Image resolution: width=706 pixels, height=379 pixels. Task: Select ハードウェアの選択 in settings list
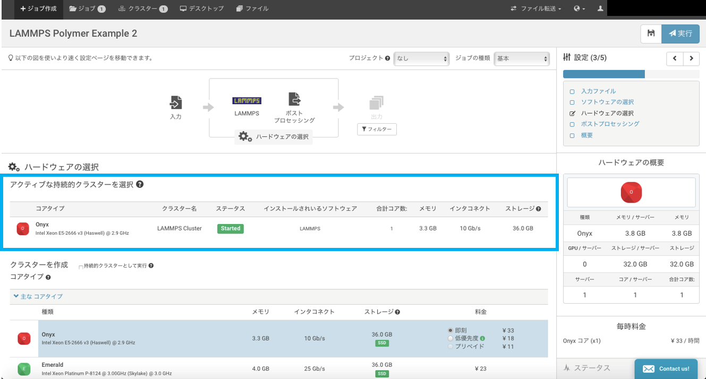pos(607,113)
